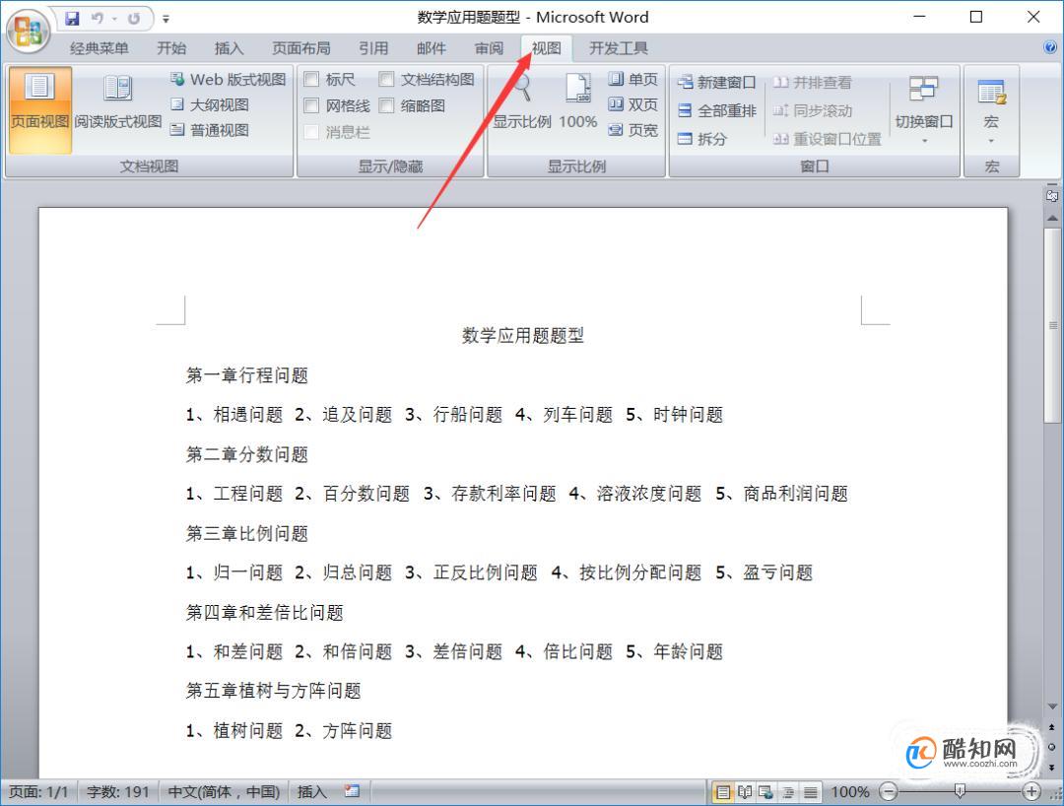1064x806 pixels.
Task: Open the Zoom dialog (显示比例) magnifier
Action: tap(522, 103)
